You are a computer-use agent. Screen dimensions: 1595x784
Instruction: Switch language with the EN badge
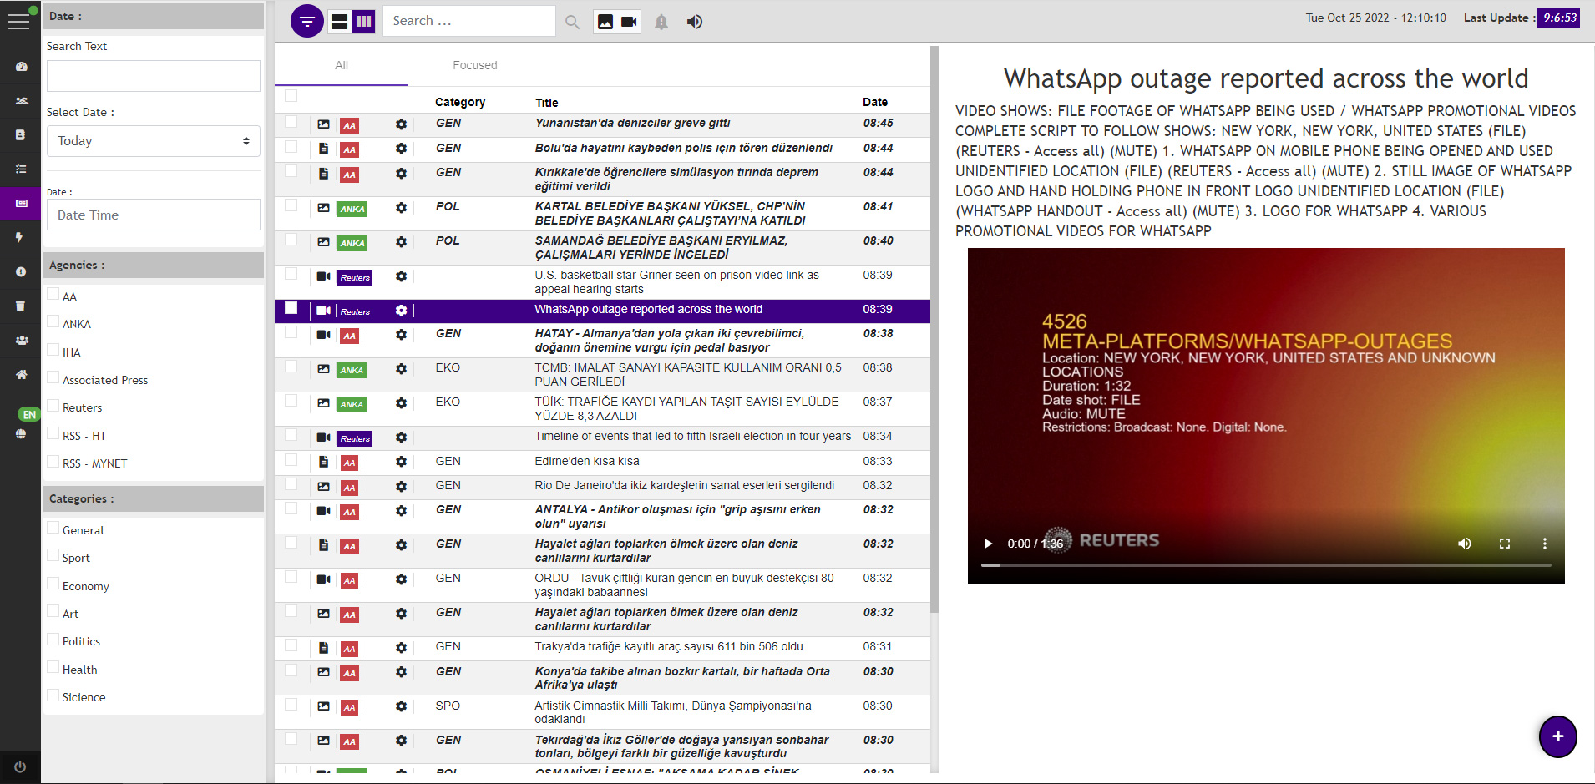click(x=29, y=414)
